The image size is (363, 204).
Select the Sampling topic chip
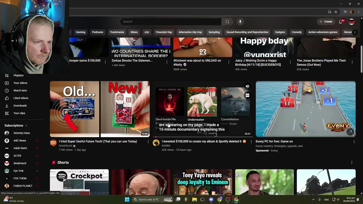[214, 32]
